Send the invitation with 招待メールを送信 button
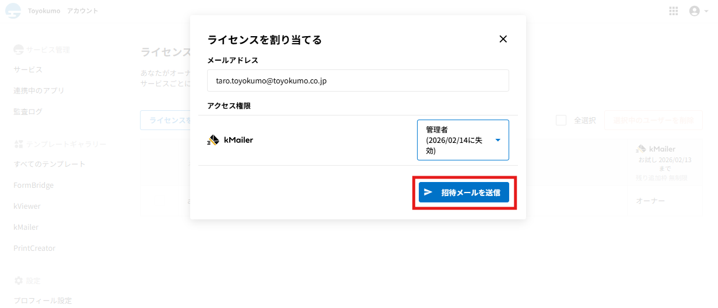This screenshot has width=718, height=308. tap(464, 192)
